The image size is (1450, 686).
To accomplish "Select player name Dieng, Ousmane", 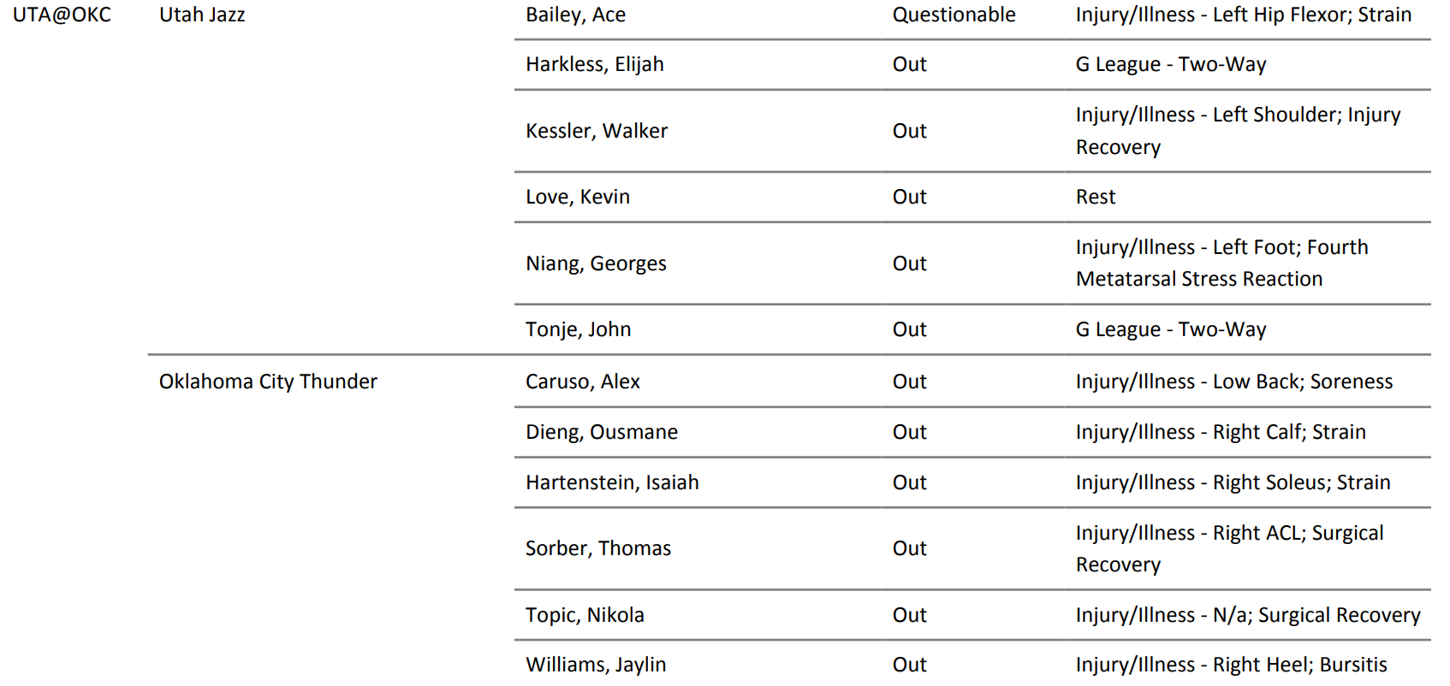I will pyautogui.click(x=601, y=432).
